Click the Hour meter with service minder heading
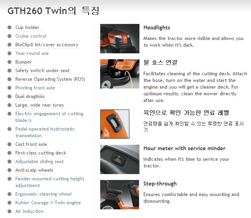The width and height of the screenshot is (251, 218). 185,149
